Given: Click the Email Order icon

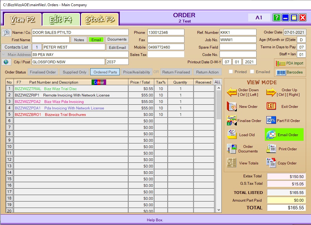Looking at the screenshot, I should point(271,135).
